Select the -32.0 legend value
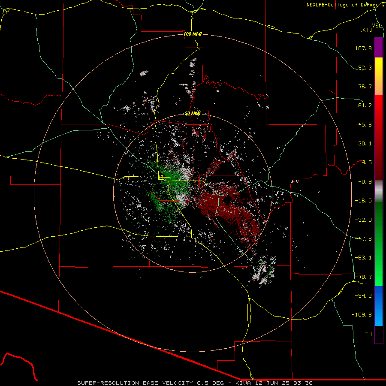 (363, 220)
